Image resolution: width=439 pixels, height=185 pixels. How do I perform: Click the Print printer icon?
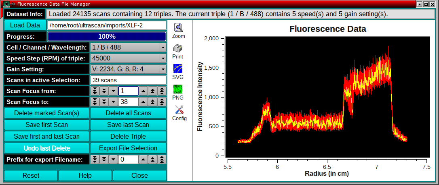pyautogui.click(x=178, y=48)
